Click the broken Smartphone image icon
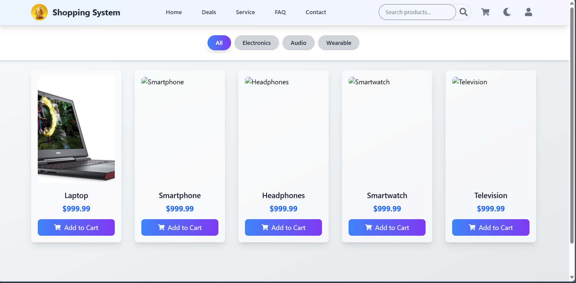Image resolution: width=576 pixels, height=283 pixels. tap(145, 81)
